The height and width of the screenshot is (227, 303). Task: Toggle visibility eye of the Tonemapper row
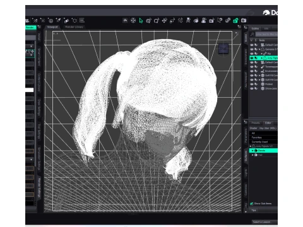[x=252, y=67]
